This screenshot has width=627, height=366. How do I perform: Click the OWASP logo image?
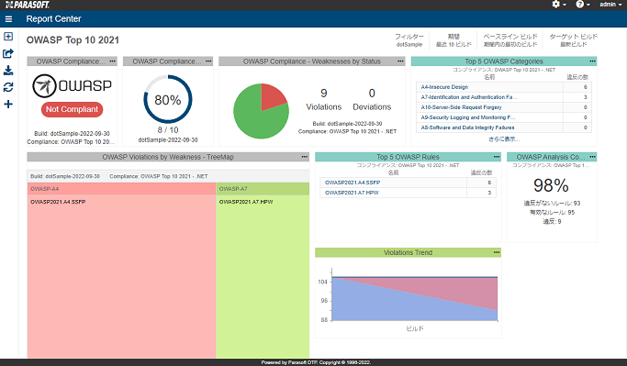pos(72,85)
